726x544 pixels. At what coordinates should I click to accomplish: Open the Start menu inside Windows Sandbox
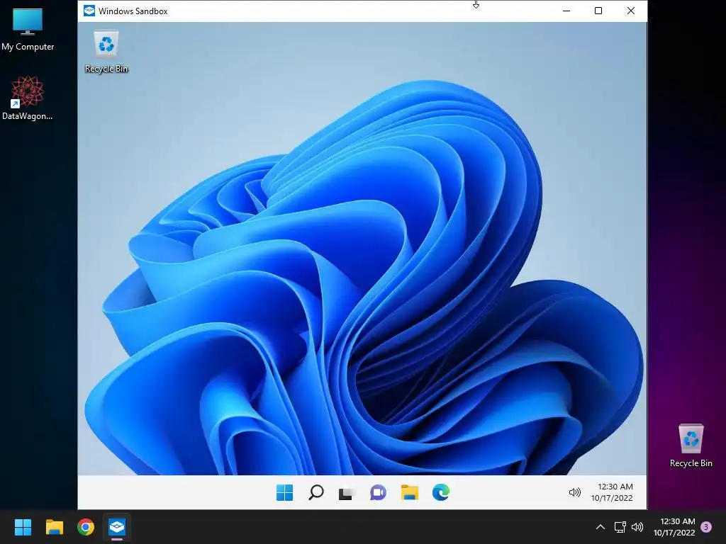(x=284, y=493)
